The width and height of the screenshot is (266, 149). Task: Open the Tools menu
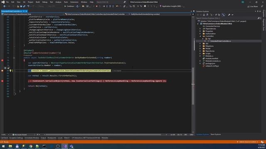pyautogui.click(x=66, y=2)
